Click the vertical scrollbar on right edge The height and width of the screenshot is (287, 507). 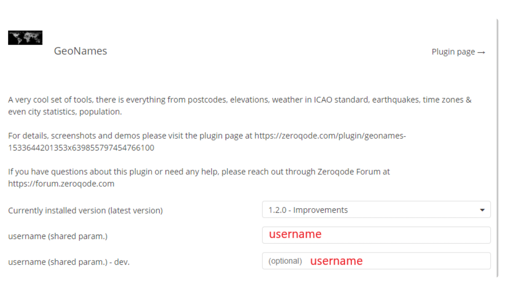[497, 148]
